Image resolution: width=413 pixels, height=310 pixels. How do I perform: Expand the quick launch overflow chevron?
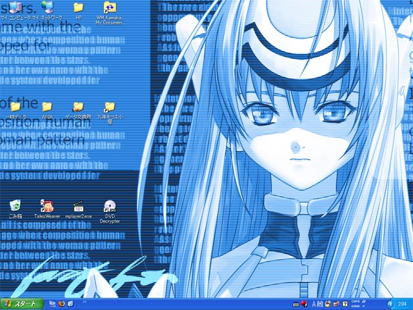85,302
